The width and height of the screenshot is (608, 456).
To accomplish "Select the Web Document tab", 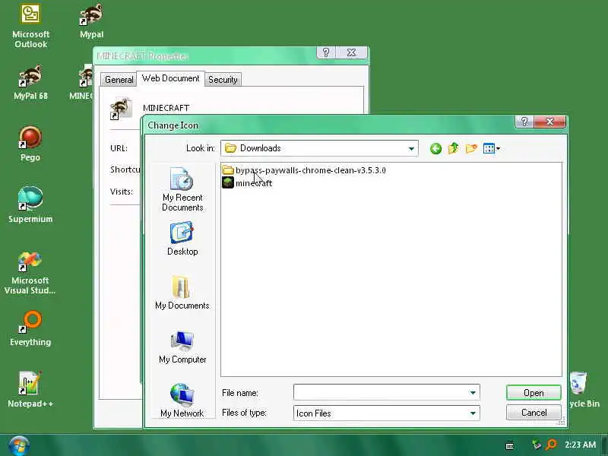I will (x=170, y=78).
